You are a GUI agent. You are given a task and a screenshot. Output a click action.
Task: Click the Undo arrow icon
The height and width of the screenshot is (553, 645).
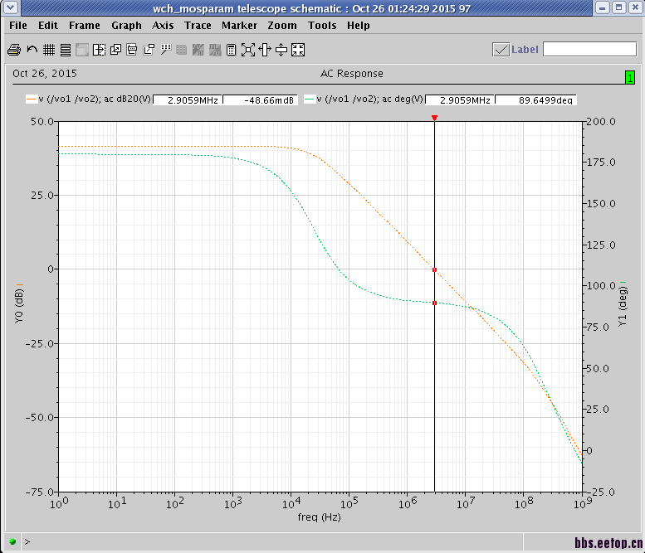tap(32, 50)
